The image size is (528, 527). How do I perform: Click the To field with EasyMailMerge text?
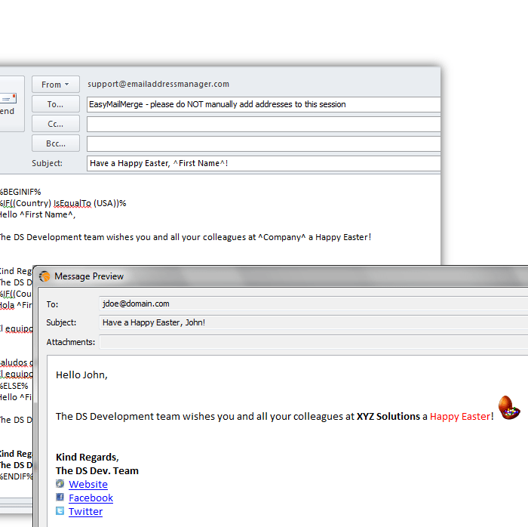(264, 104)
